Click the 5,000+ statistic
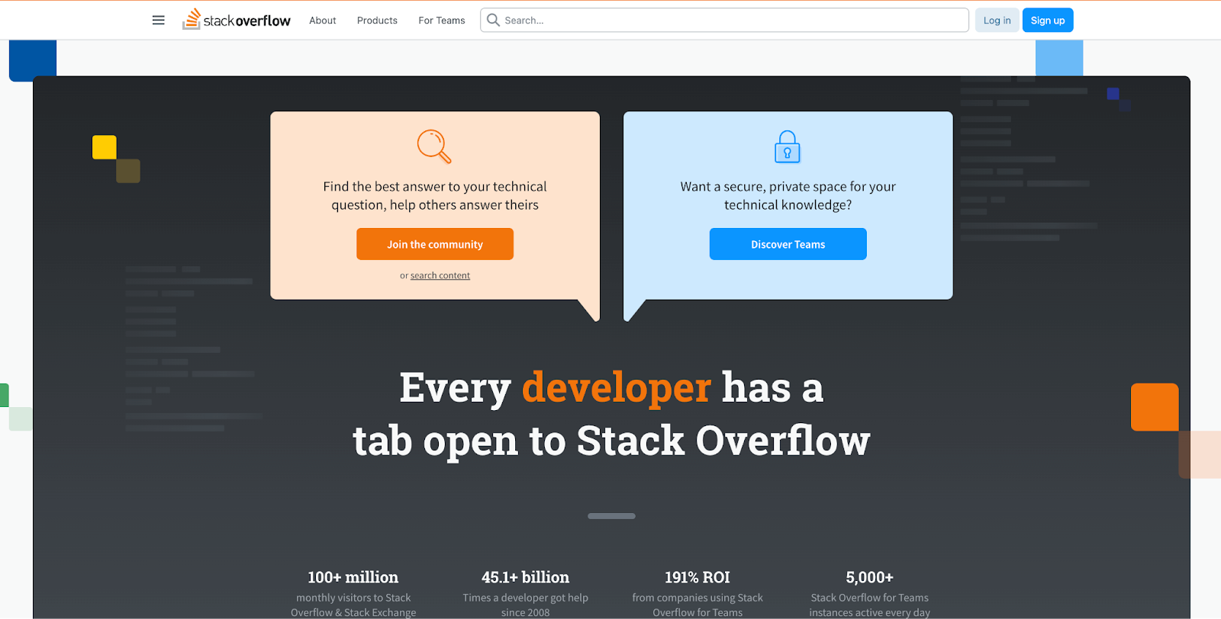The width and height of the screenshot is (1221, 619). pos(869,577)
